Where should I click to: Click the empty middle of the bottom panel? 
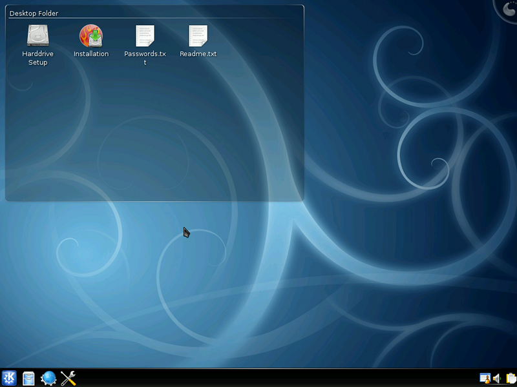pos(277,379)
